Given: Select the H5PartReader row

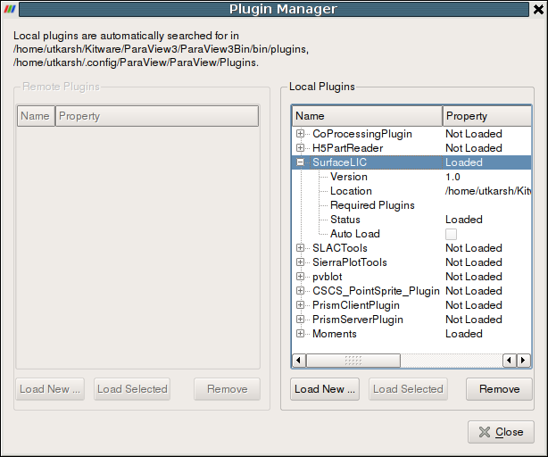Looking at the screenshot, I should (411, 148).
